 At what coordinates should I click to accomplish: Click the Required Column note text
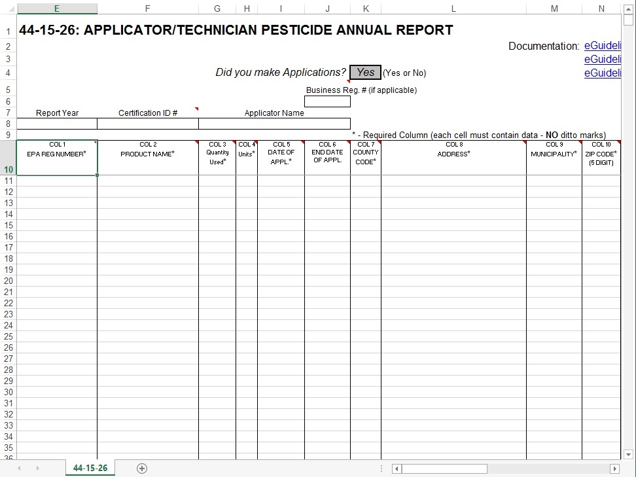pyautogui.click(x=479, y=135)
